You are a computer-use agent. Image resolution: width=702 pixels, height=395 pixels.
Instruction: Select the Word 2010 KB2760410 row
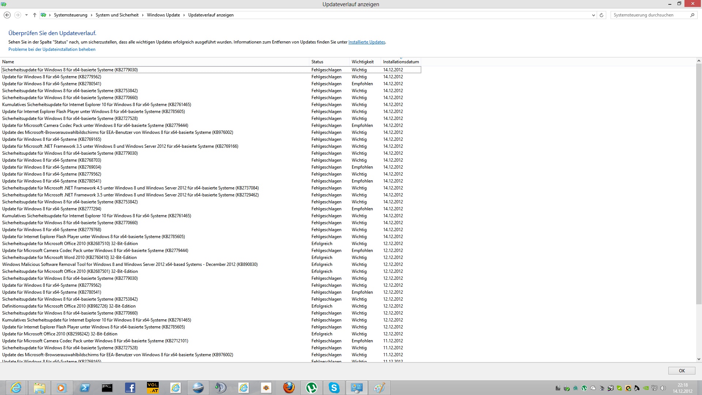click(x=211, y=257)
